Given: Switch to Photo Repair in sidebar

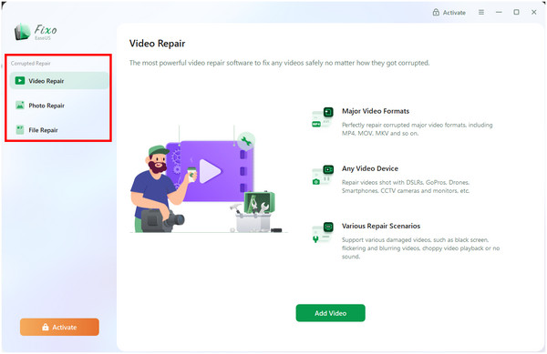Looking at the screenshot, I should [59, 106].
